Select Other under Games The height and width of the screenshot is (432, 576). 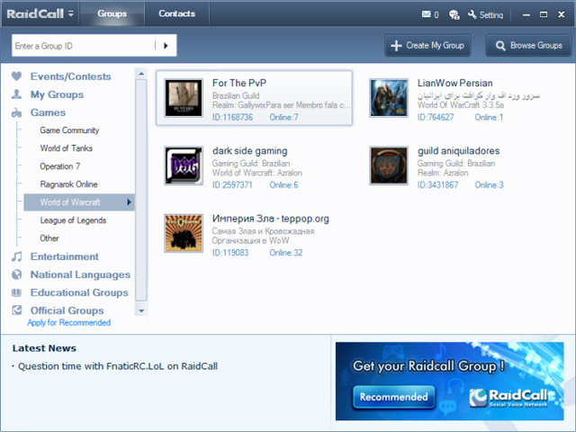pyautogui.click(x=49, y=238)
